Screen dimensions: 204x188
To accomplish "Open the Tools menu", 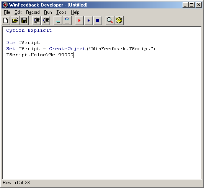I will tap(61, 12).
